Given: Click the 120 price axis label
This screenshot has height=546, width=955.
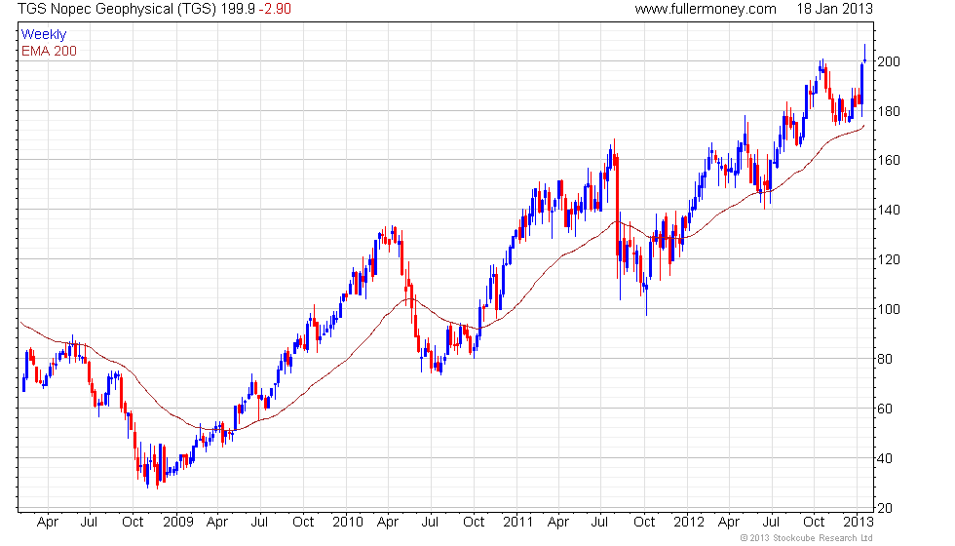Looking at the screenshot, I should [889, 259].
